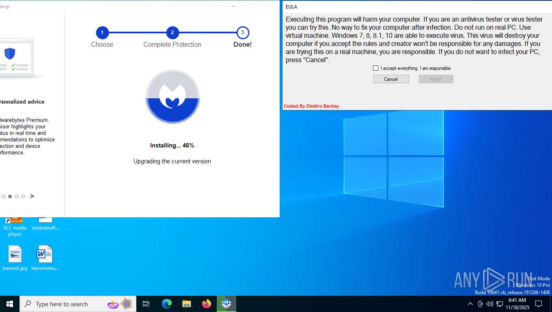Open the VLC media player desktop shortcut
Screen dimensions: 552x312
[15, 227]
